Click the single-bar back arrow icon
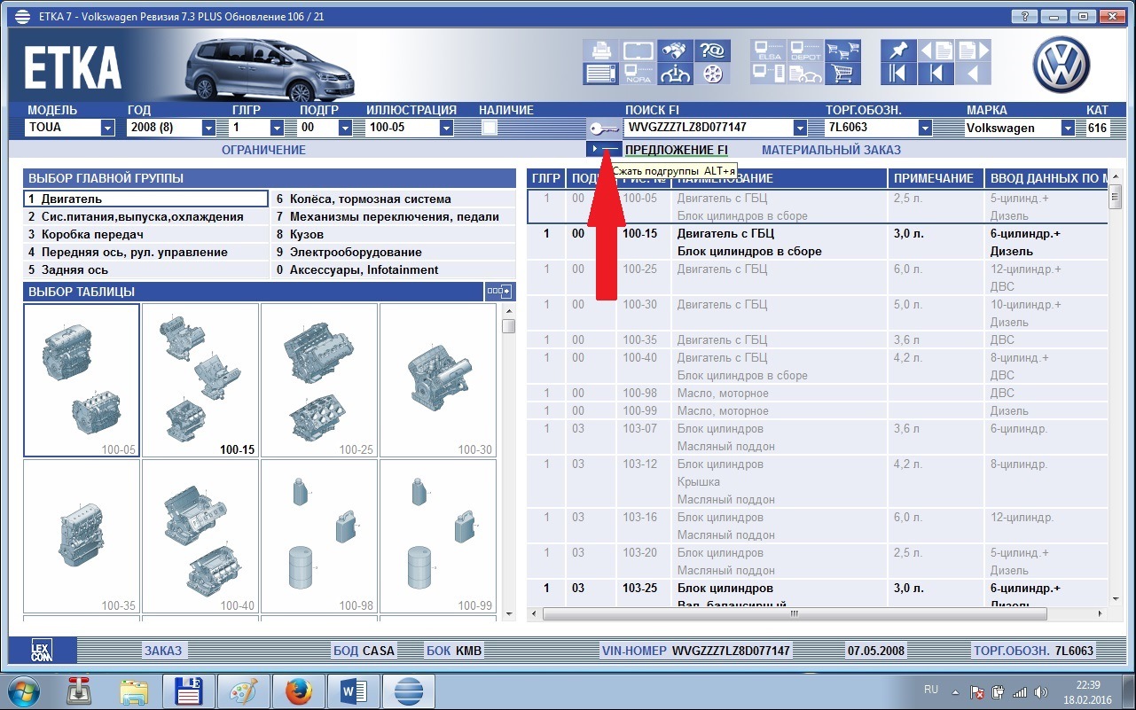This screenshot has height=710, width=1136. pyautogui.click(x=936, y=74)
